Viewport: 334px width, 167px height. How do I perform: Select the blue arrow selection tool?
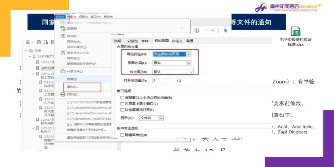[x=226, y=31]
